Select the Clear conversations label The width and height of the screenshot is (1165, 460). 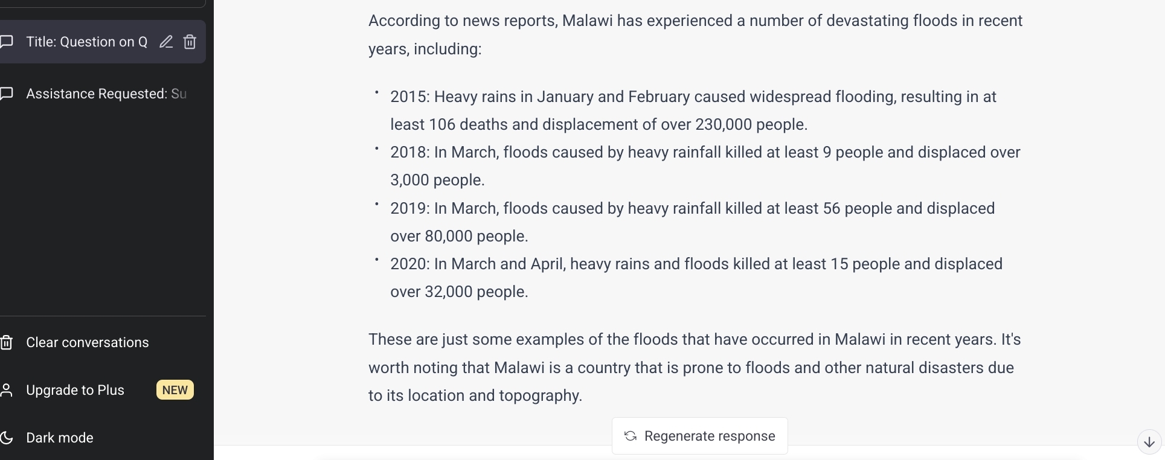[x=87, y=342]
